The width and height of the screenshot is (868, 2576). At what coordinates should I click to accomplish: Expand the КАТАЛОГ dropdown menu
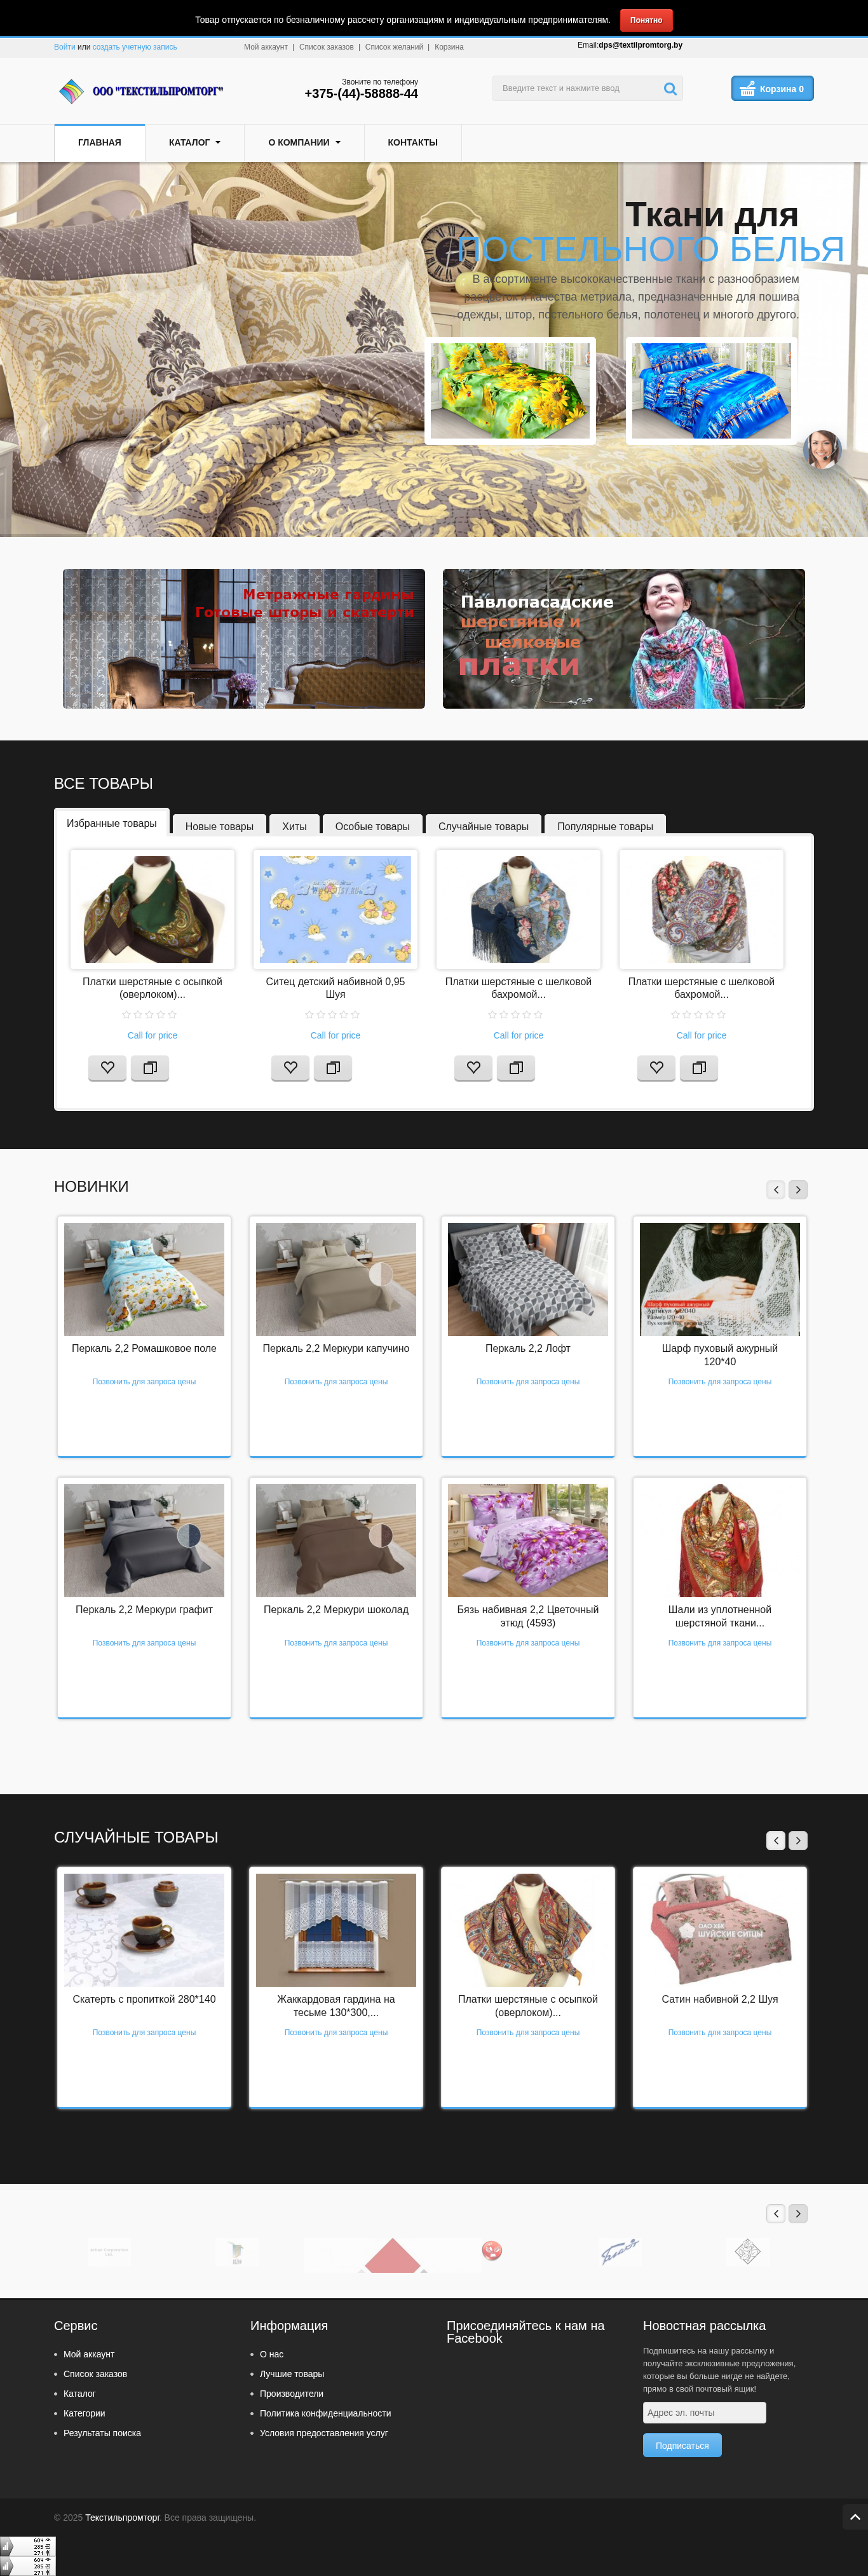(194, 143)
